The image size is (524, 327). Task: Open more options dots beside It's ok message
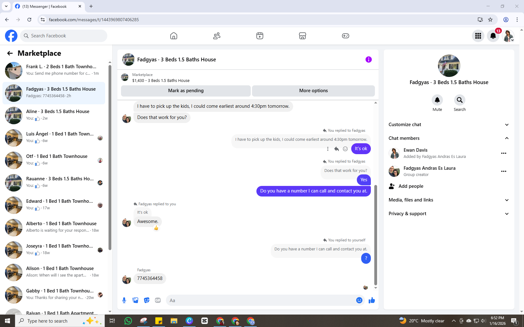[328, 149]
